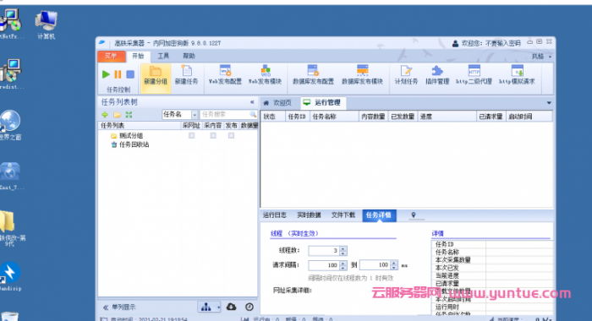Open 计算机 desktop icon

pos(46,24)
